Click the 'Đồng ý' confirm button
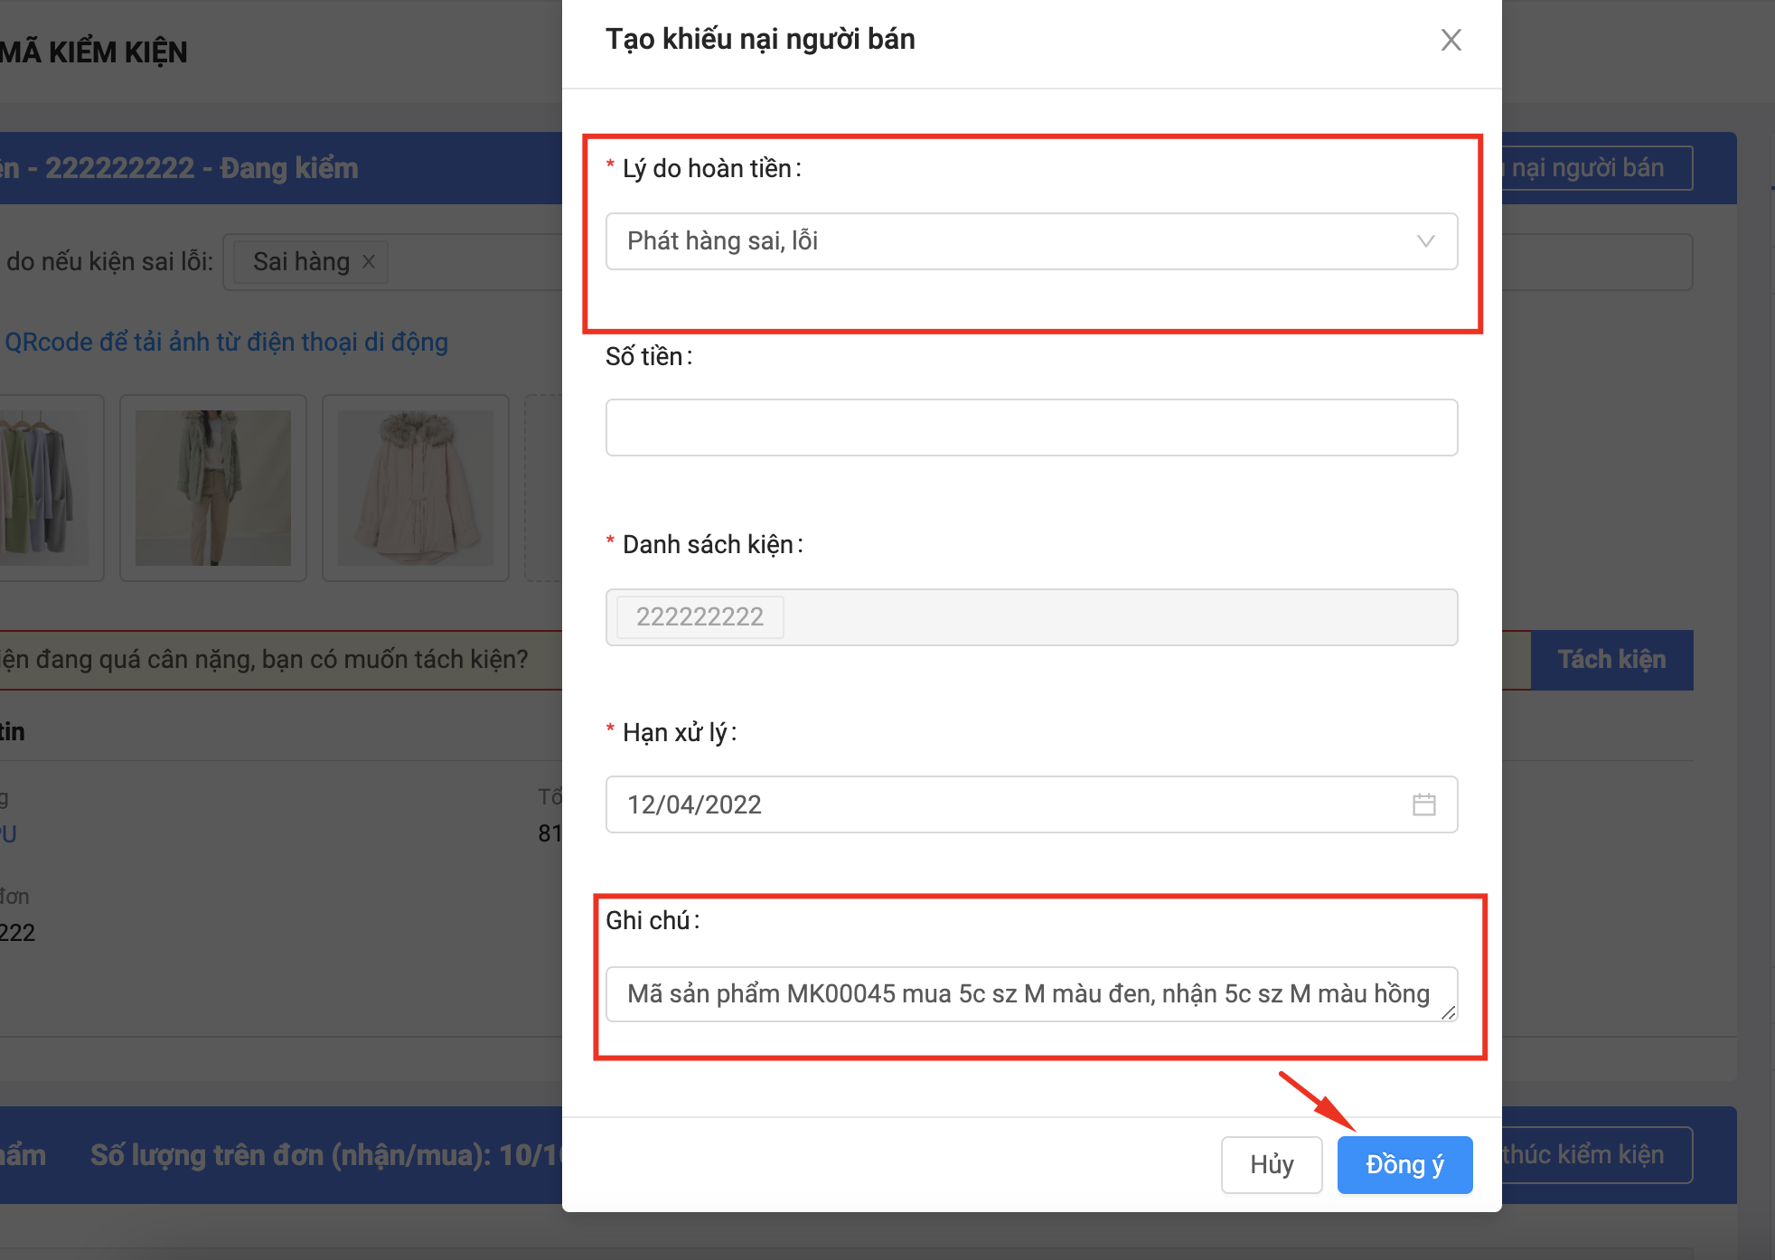 (1404, 1164)
